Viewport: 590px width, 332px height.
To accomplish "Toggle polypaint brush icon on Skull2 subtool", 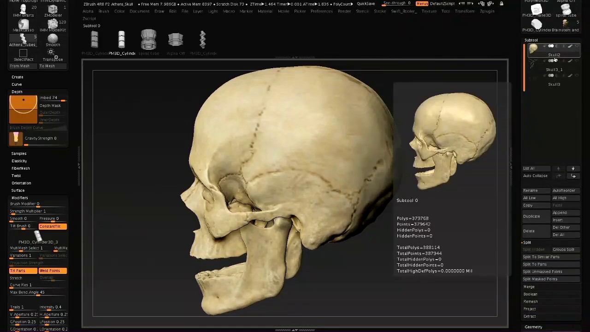I will pyautogui.click(x=570, y=47).
